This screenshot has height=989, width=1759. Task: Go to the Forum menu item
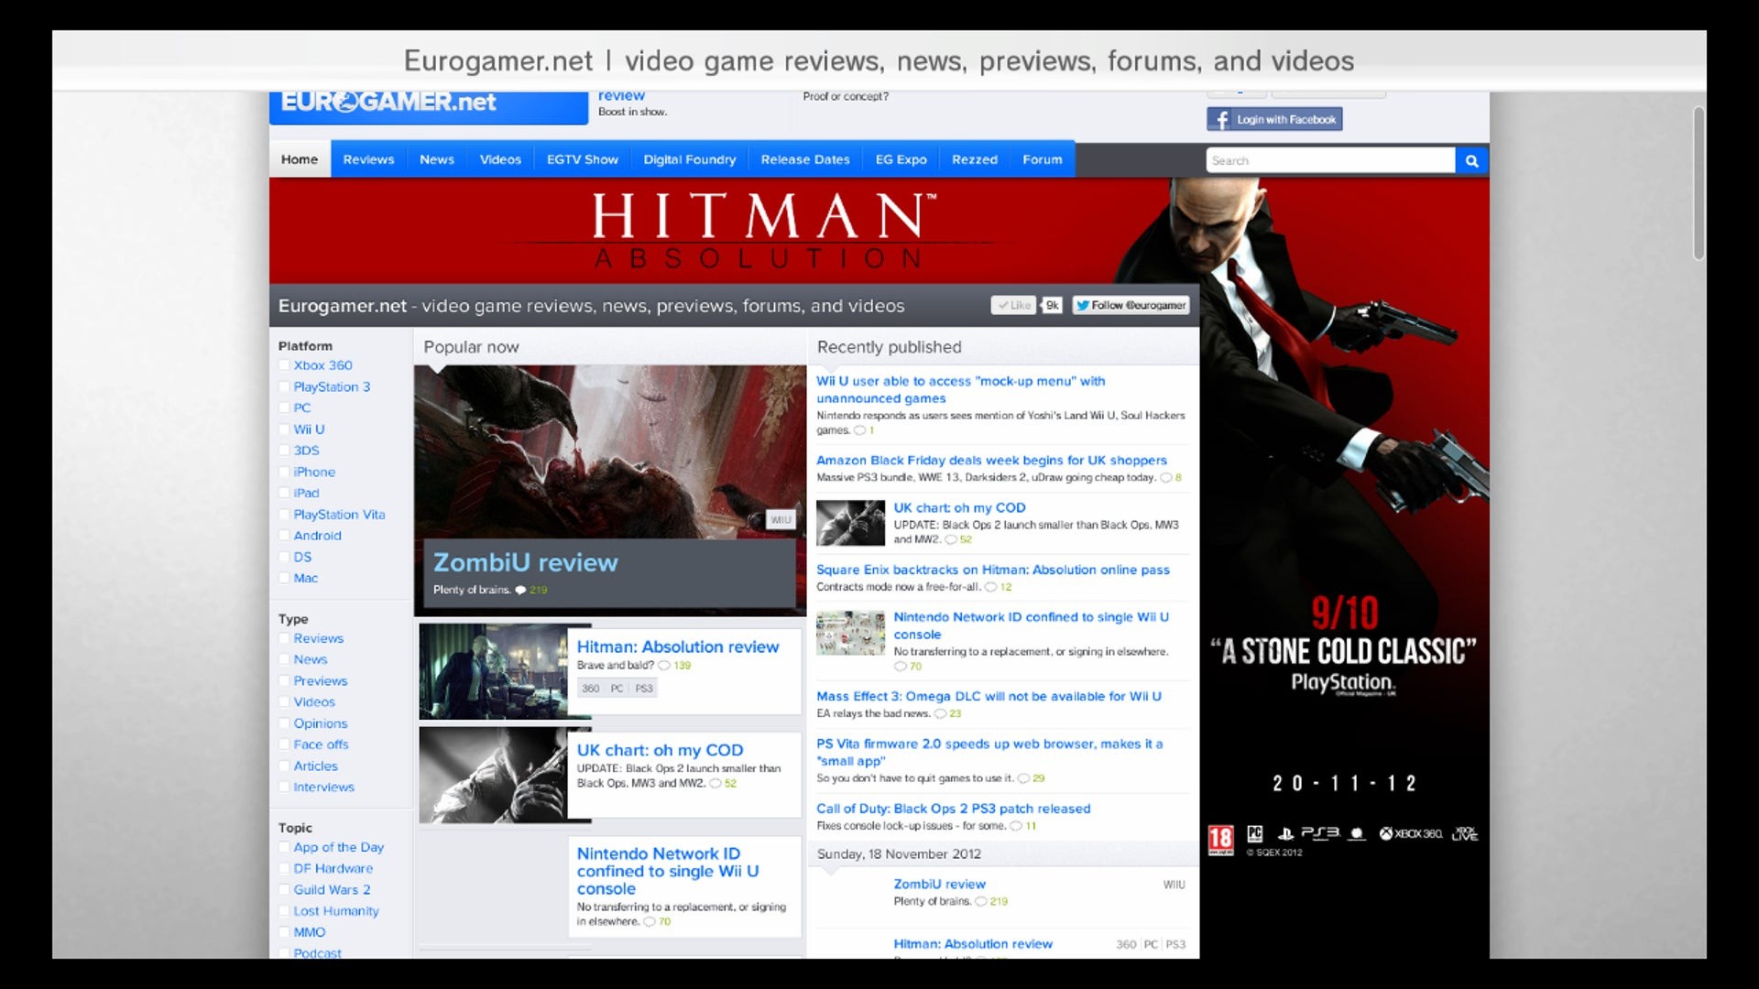click(x=1042, y=159)
